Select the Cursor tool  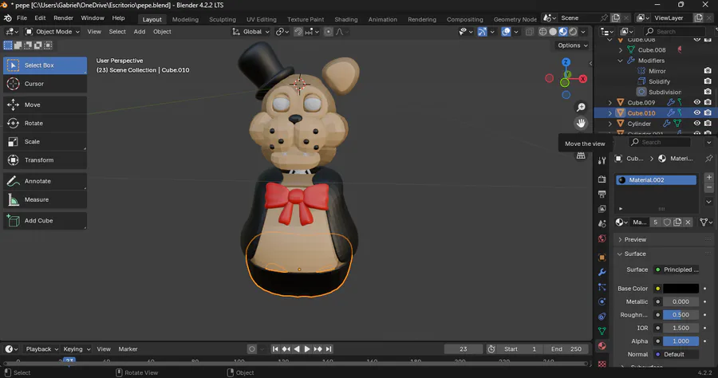coord(45,84)
